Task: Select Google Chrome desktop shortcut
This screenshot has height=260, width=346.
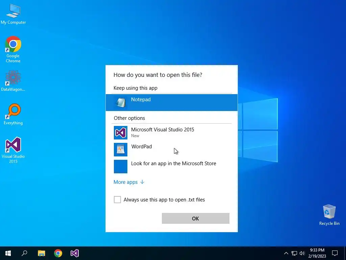Action: tap(13, 49)
